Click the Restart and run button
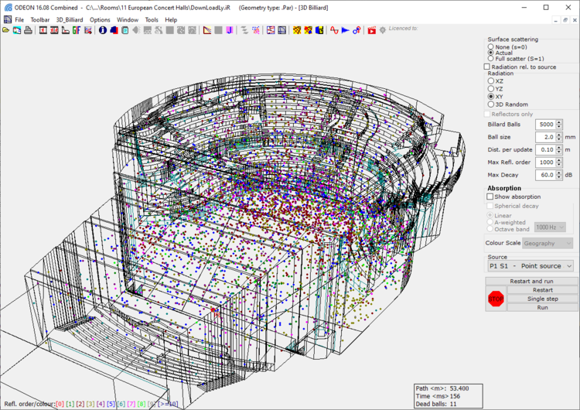580x410 pixels. click(x=531, y=281)
